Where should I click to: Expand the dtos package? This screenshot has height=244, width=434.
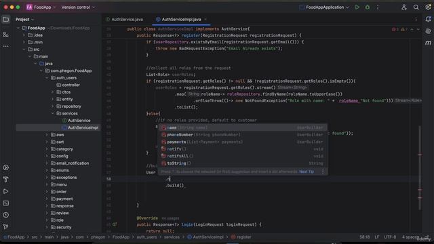coord(53,92)
